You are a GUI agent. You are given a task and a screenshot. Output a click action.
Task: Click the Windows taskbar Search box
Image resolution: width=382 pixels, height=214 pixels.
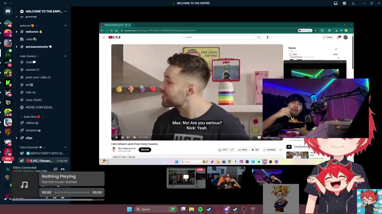(155, 209)
